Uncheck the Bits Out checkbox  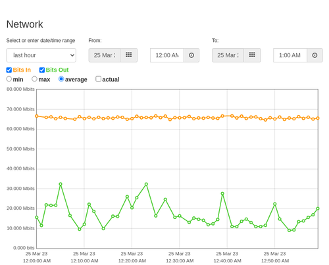pyautogui.click(x=42, y=70)
